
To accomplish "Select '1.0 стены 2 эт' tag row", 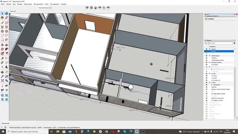I will [219, 80].
